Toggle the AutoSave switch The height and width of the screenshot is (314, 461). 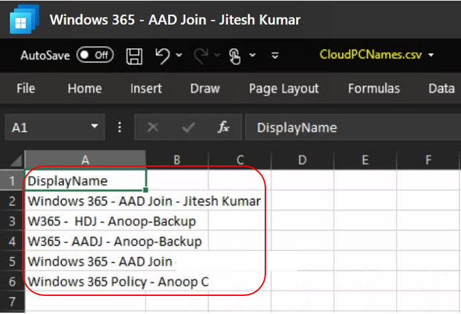coord(95,55)
